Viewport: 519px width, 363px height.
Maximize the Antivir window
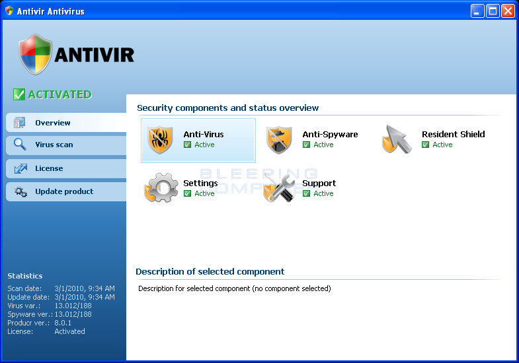[x=493, y=11]
